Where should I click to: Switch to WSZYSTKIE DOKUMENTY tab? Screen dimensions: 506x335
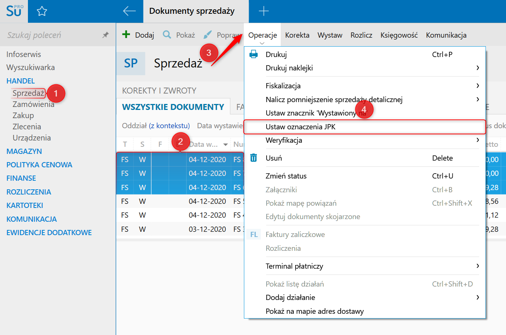click(x=173, y=107)
